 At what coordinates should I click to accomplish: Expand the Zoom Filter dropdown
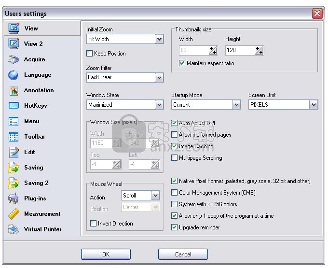(159, 77)
